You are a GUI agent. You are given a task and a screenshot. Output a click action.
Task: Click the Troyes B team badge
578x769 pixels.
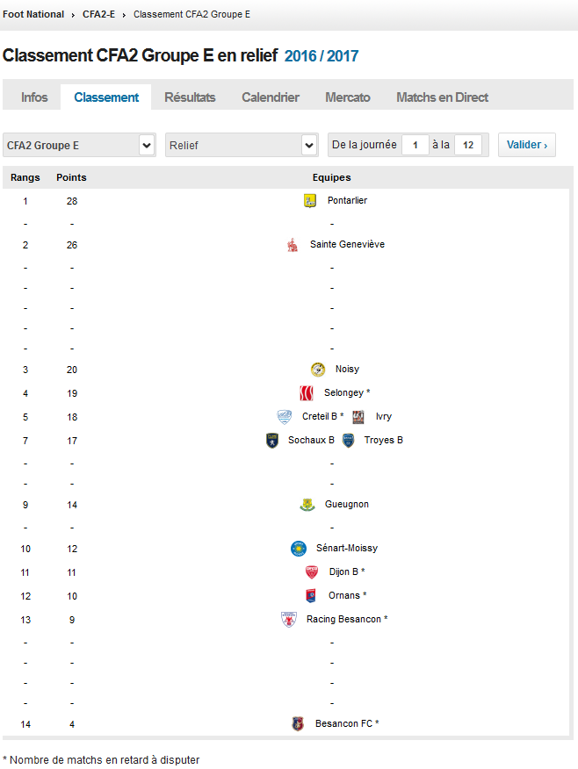click(x=348, y=441)
